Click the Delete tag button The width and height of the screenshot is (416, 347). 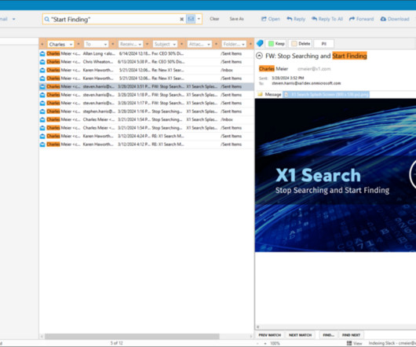coord(301,43)
